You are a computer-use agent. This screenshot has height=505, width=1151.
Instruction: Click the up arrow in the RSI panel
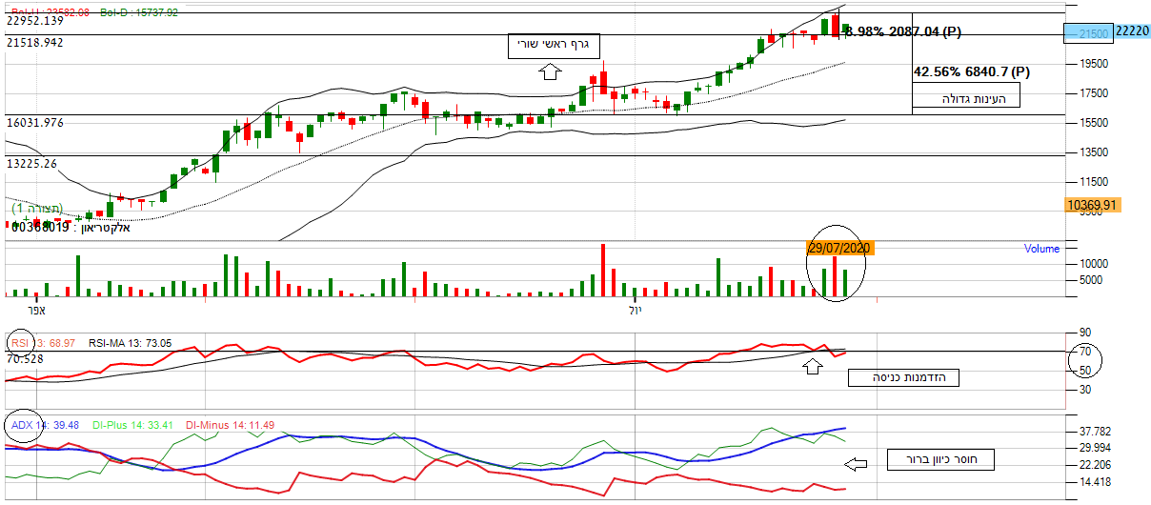tap(812, 365)
